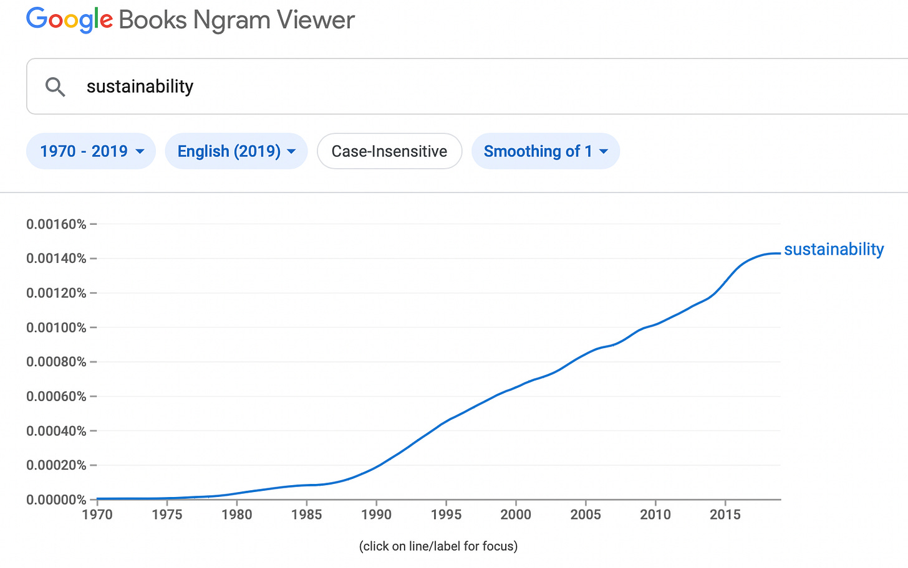Image resolution: width=908 pixels, height=568 pixels.
Task: Click the search magnifier icon
Action: coord(56,87)
